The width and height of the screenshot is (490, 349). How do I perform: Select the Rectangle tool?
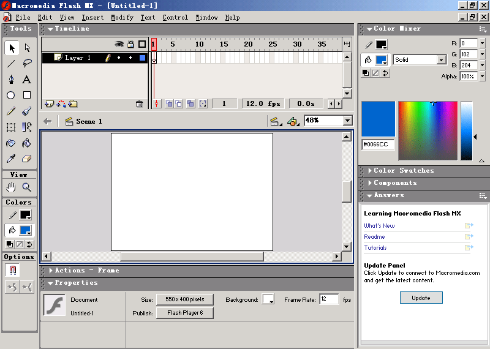pos(27,95)
